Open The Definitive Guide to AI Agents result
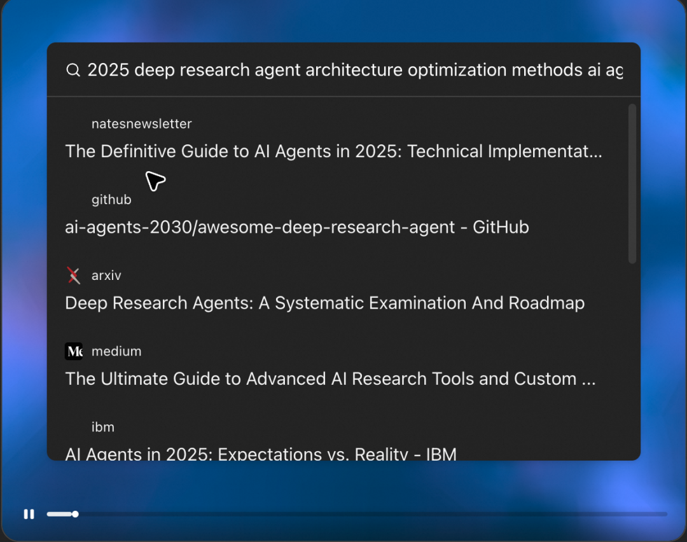Image resolution: width=687 pixels, height=542 pixels. [333, 151]
